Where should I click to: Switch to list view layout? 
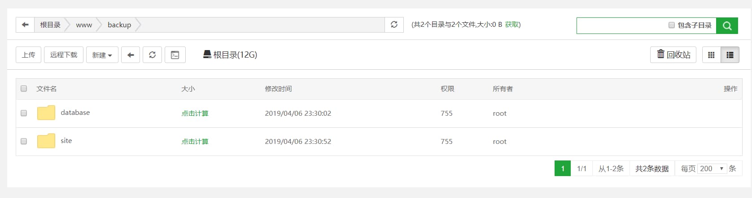(x=730, y=55)
